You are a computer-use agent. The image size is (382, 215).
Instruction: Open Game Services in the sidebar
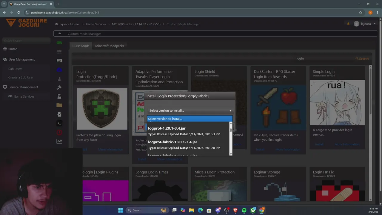pos(24,96)
